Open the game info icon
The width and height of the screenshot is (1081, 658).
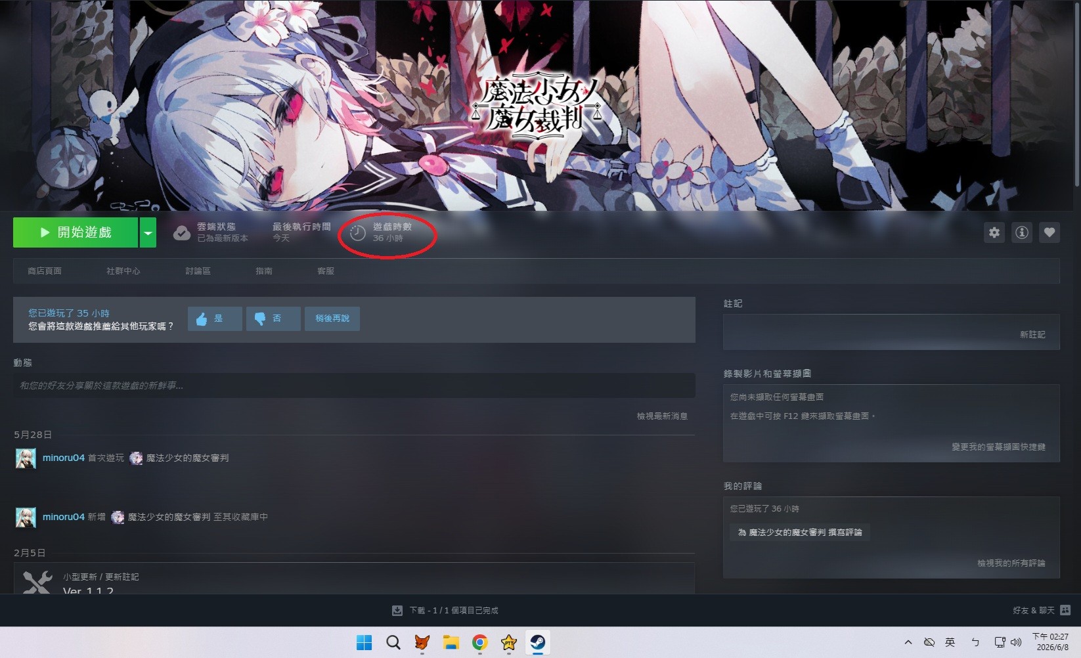click(1022, 232)
